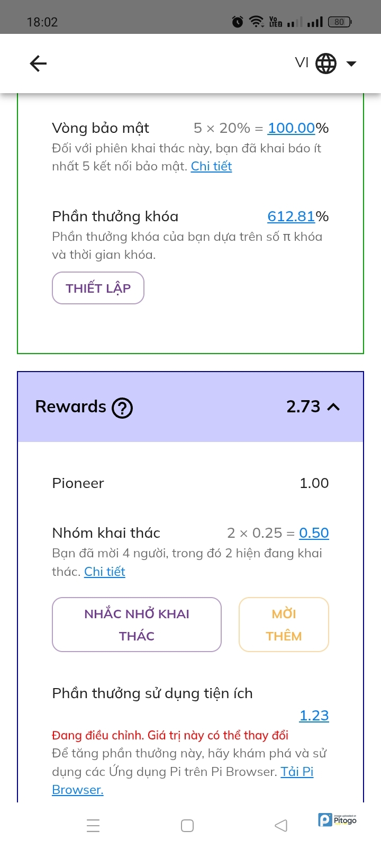Click the 1.23 utility usage reward link
381x849 pixels.
pos(314,716)
